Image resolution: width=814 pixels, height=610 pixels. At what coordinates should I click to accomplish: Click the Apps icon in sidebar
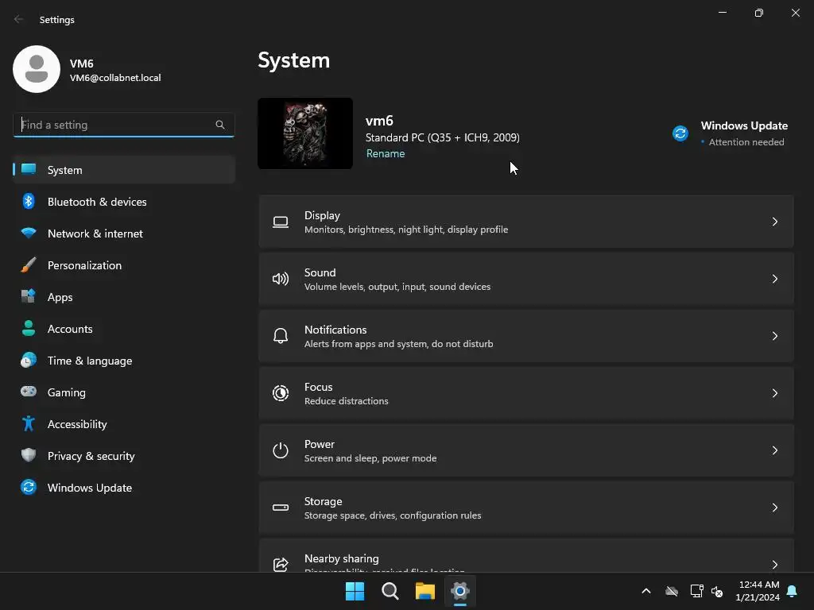pyautogui.click(x=29, y=296)
